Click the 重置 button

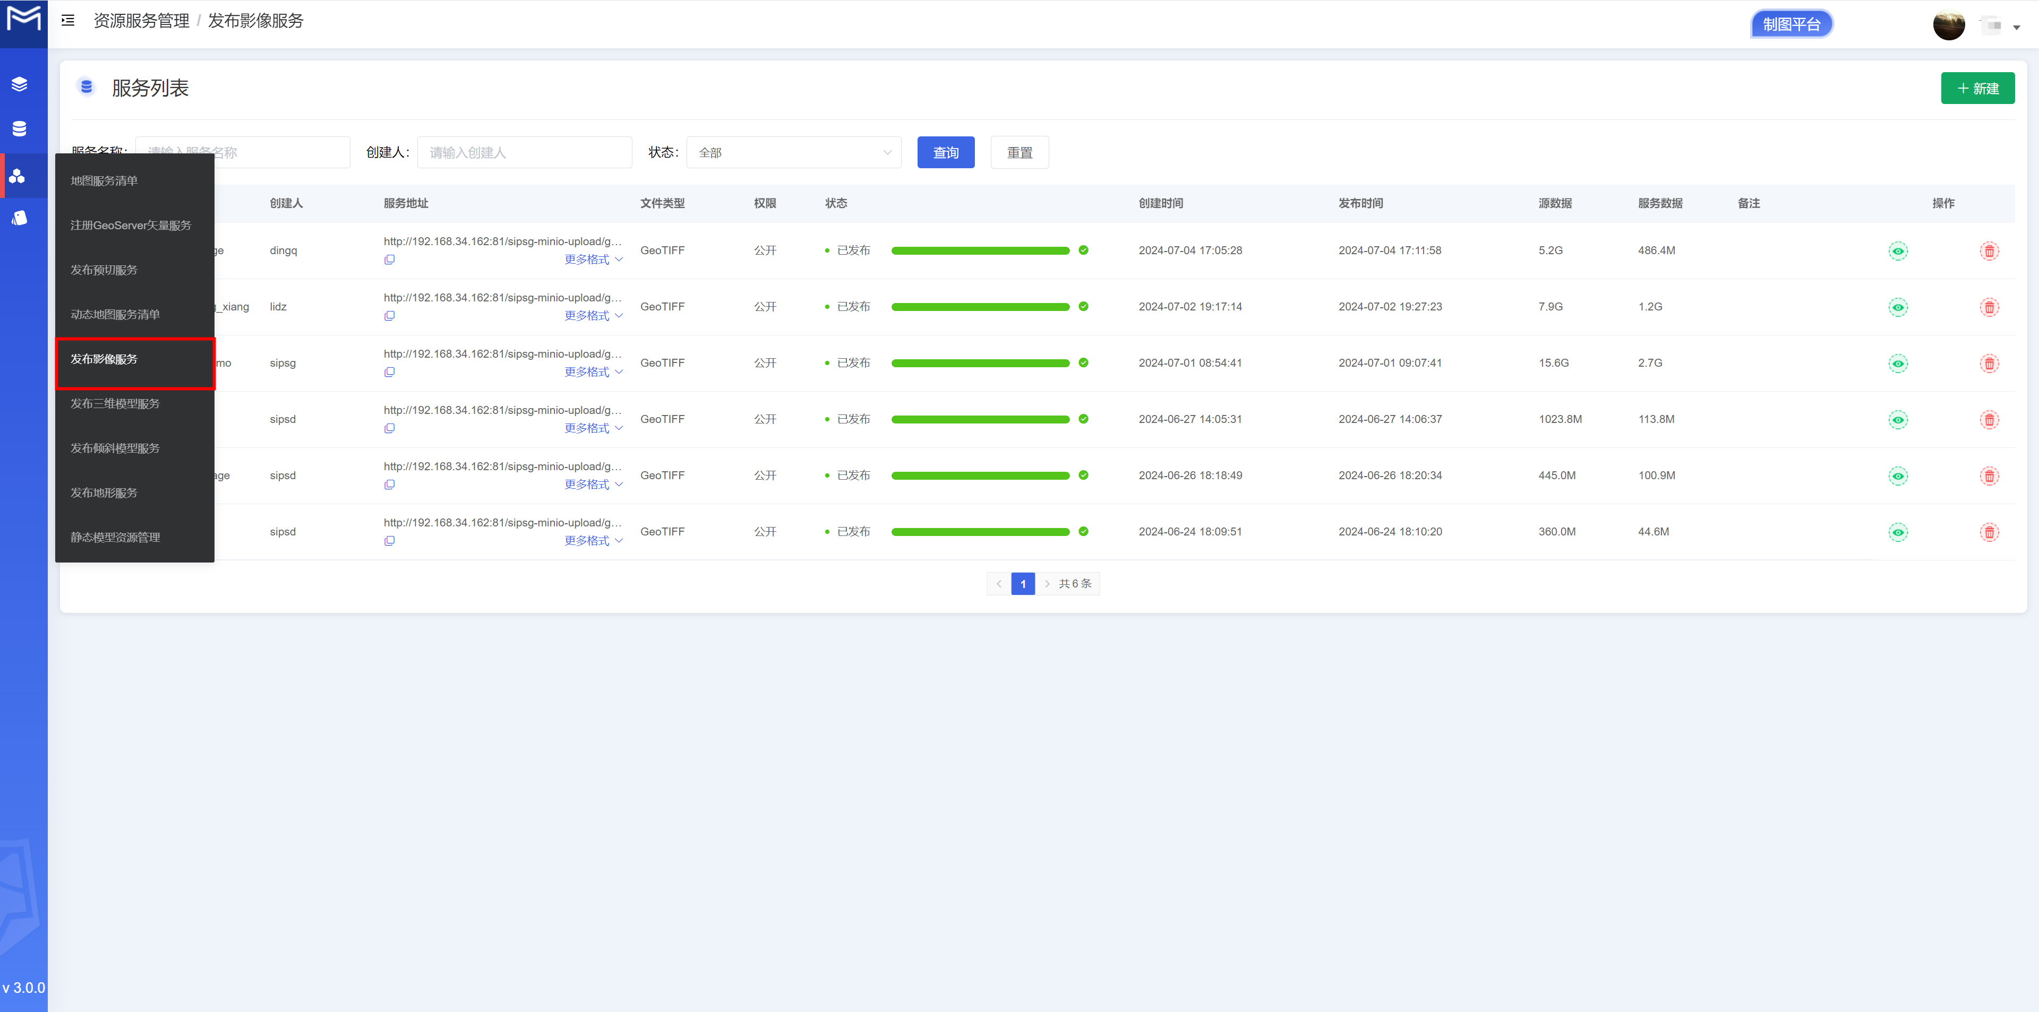[1019, 152]
